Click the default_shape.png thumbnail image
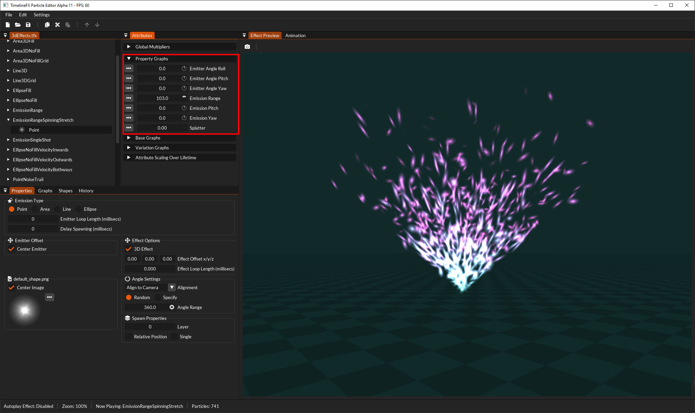 tap(24, 310)
